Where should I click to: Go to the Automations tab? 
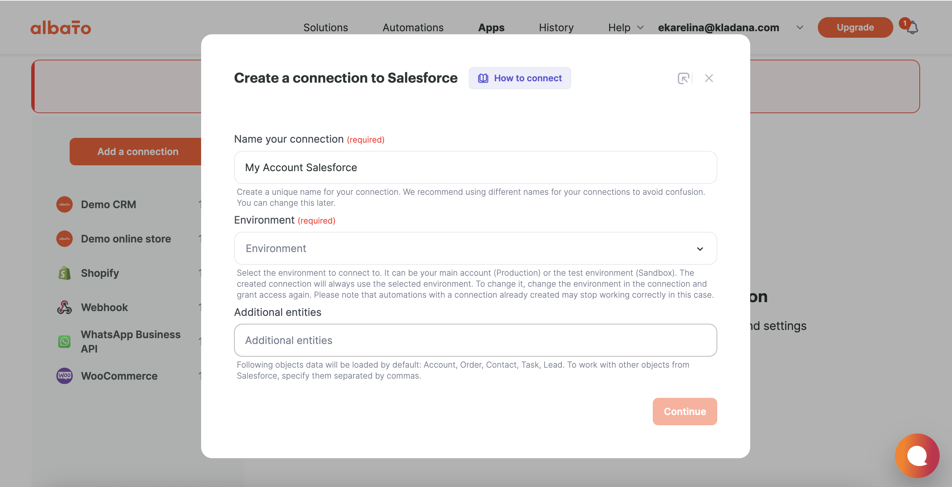pyautogui.click(x=413, y=28)
